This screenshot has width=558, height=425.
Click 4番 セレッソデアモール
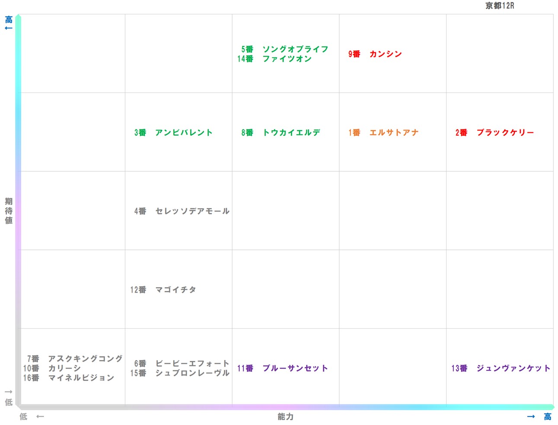point(182,211)
